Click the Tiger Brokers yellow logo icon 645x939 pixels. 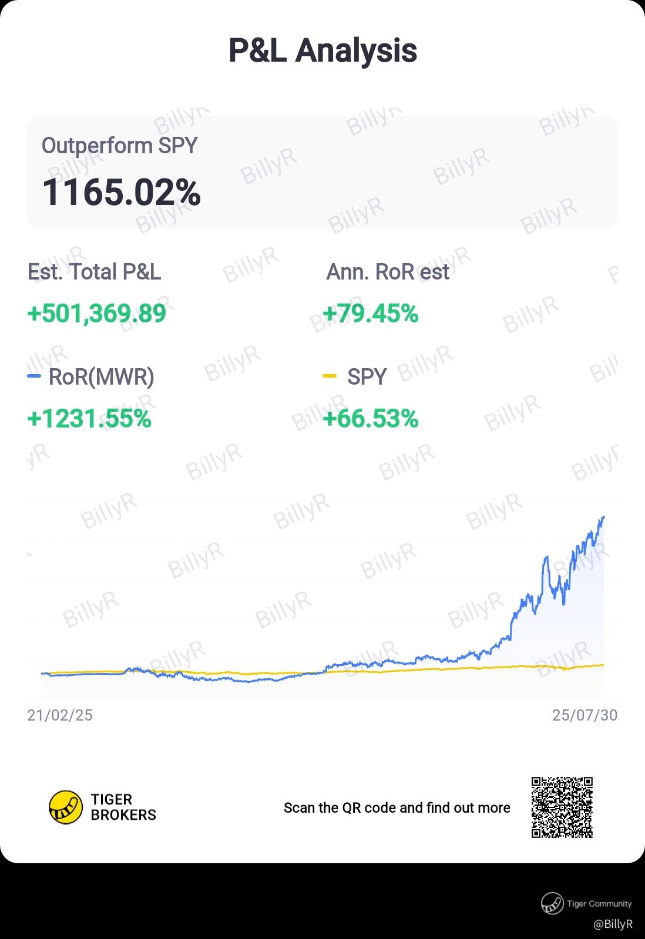click(65, 807)
